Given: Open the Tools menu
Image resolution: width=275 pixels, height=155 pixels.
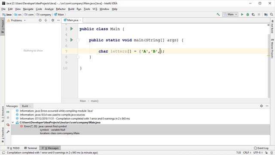Looking at the screenshot, I should coord(87,9).
